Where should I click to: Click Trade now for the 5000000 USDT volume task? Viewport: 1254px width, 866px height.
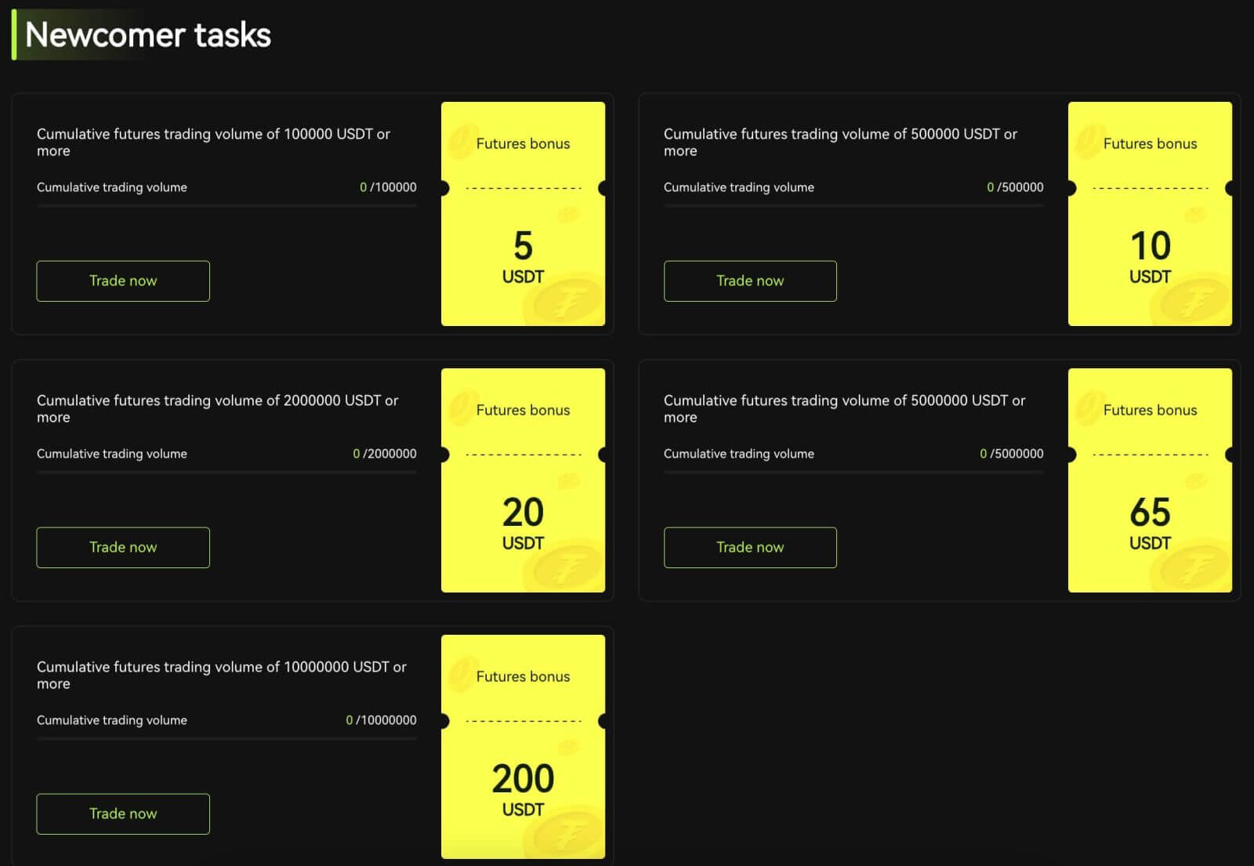pyautogui.click(x=749, y=547)
